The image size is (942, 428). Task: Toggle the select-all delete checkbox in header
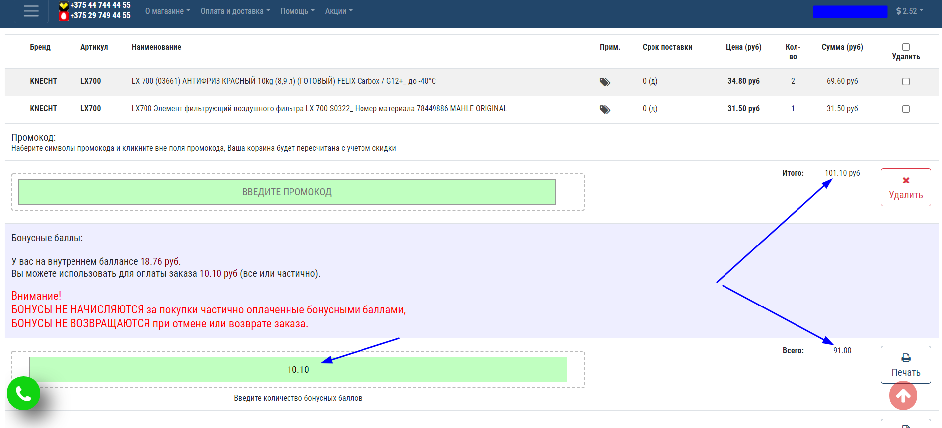(x=906, y=47)
